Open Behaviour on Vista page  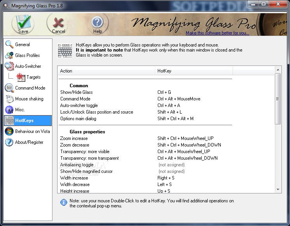pyautogui.click(x=33, y=131)
